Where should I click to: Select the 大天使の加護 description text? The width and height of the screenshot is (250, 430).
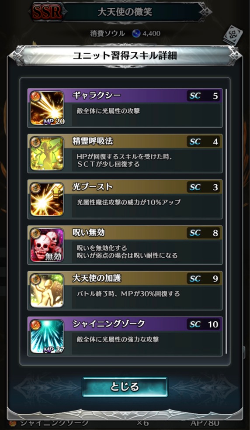point(128,294)
